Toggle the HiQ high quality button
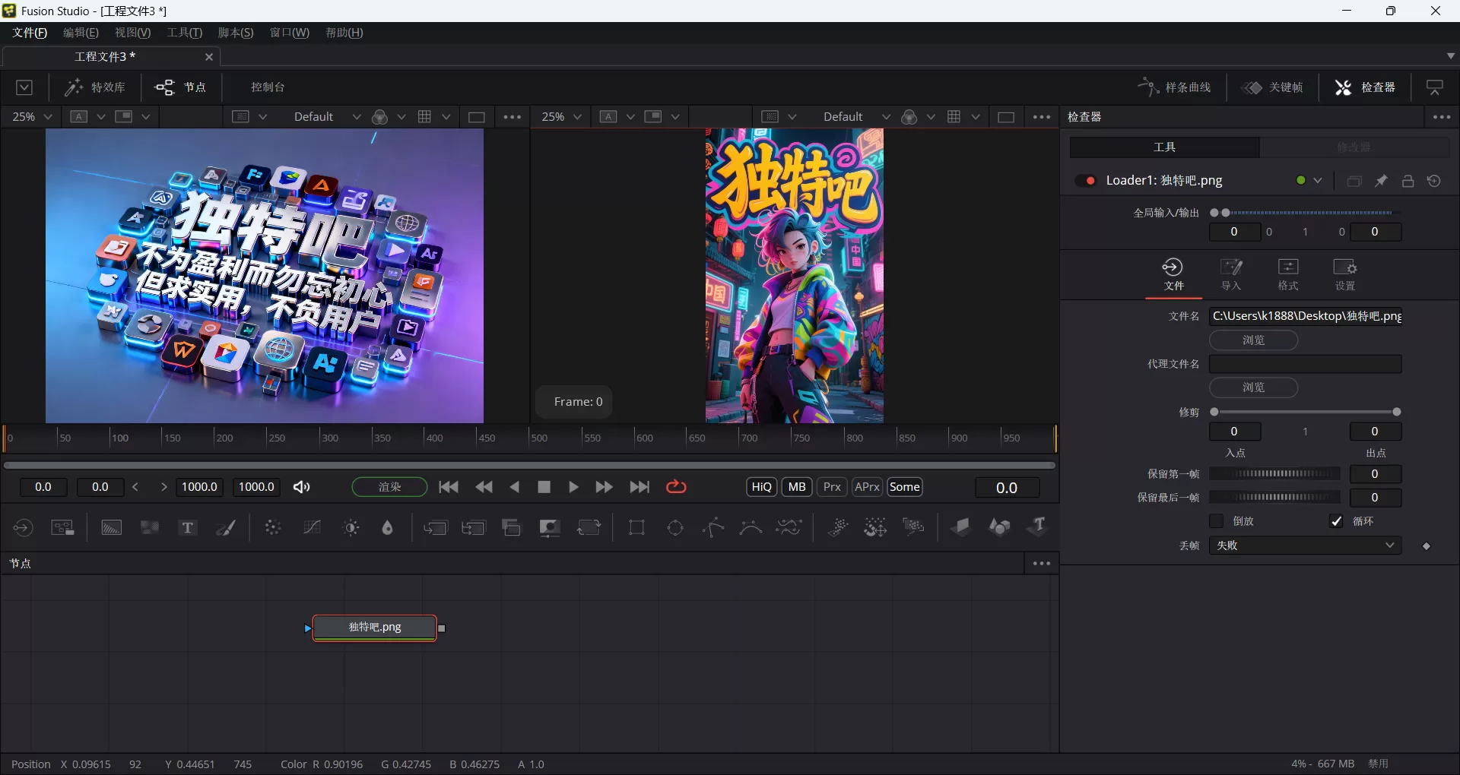 click(x=761, y=487)
